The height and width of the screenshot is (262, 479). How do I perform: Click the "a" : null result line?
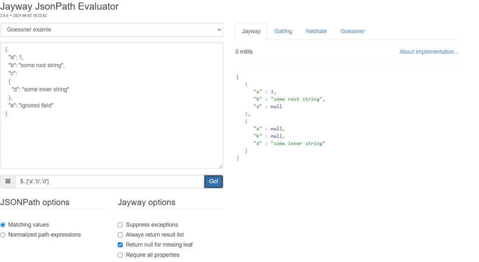(269, 129)
